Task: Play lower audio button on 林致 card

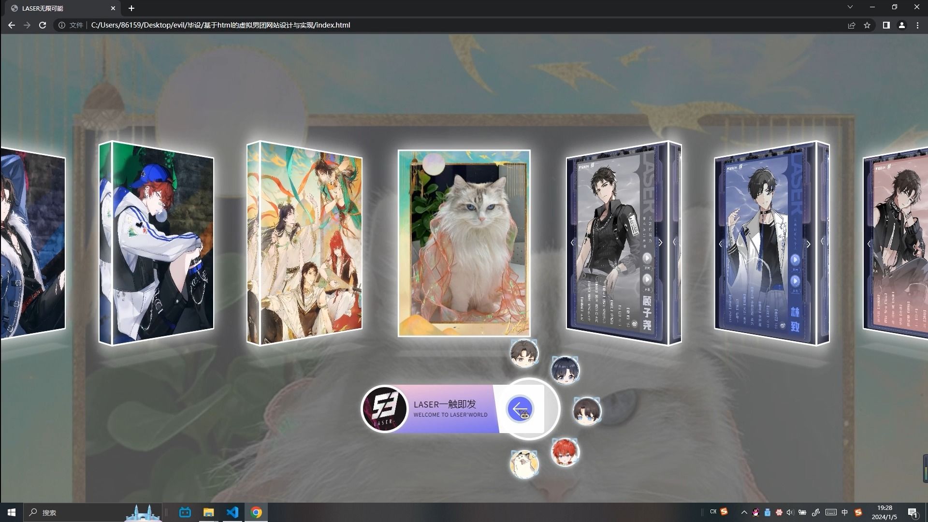Action: tap(795, 281)
